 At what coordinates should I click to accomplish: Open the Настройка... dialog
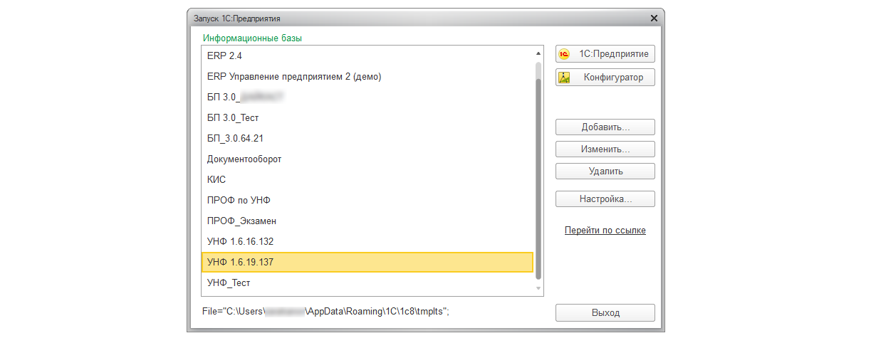605,199
